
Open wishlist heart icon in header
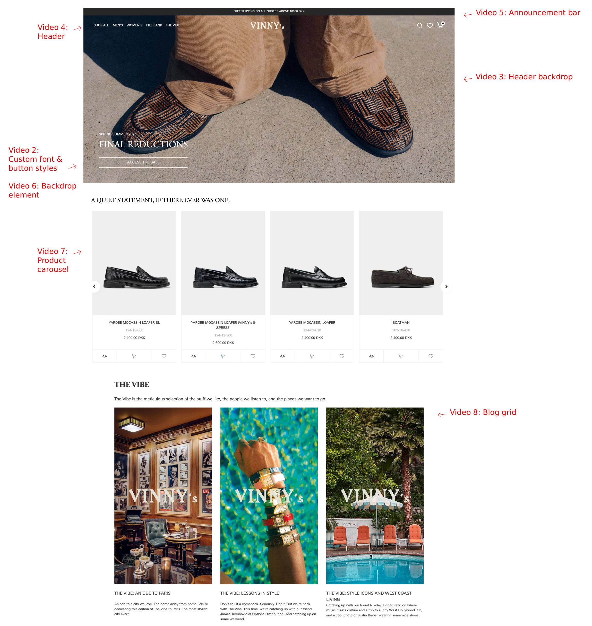[430, 25]
